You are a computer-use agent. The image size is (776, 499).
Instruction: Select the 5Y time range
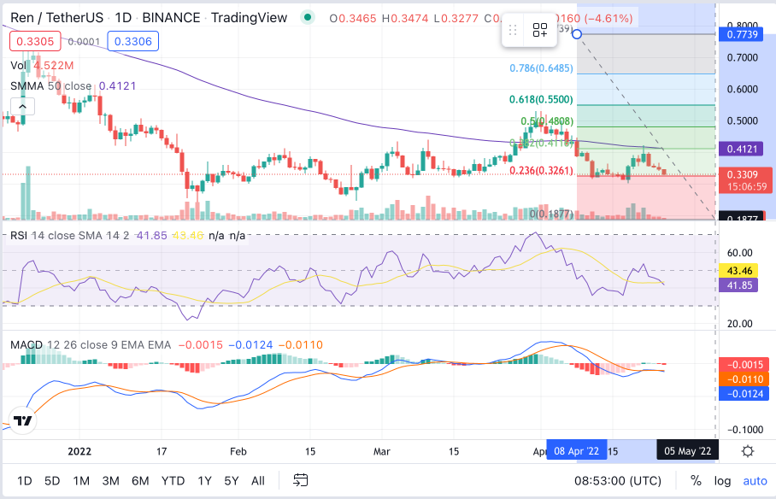click(231, 481)
